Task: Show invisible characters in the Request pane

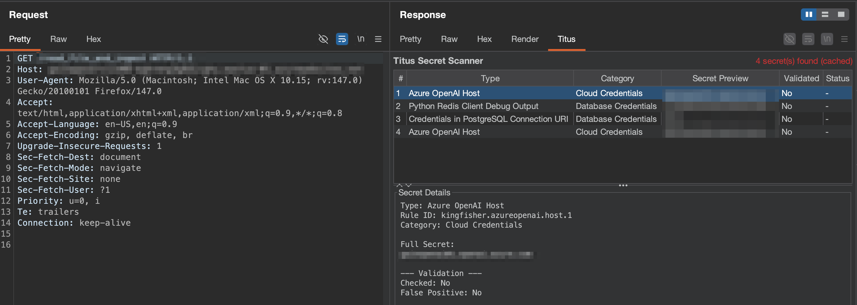Action: click(x=323, y=39)
